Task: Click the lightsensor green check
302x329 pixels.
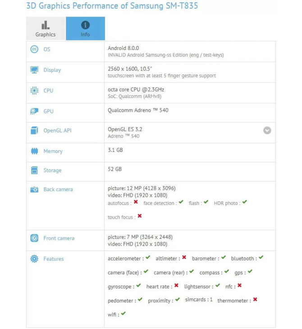Action: [x=218, y=285]
